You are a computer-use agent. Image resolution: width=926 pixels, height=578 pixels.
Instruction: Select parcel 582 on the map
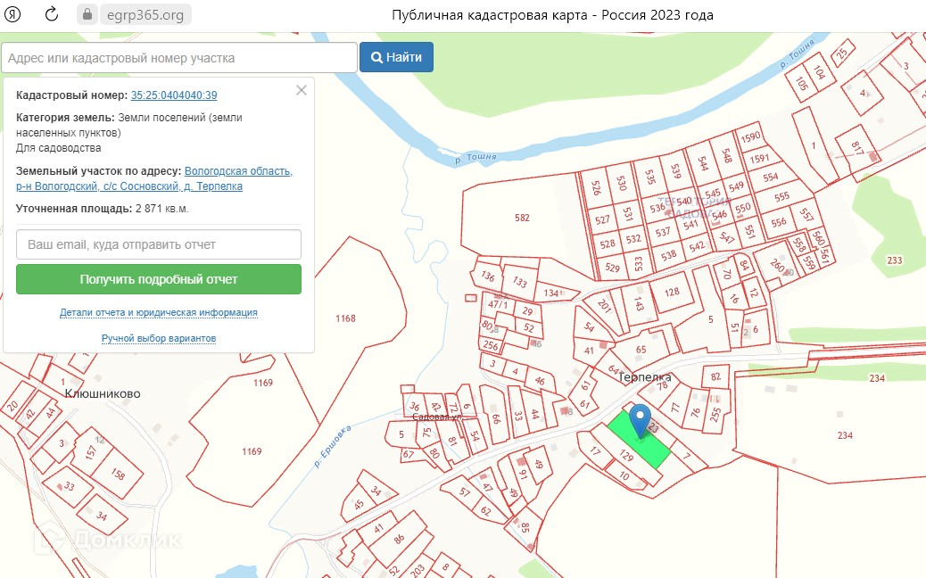(522, 218)
